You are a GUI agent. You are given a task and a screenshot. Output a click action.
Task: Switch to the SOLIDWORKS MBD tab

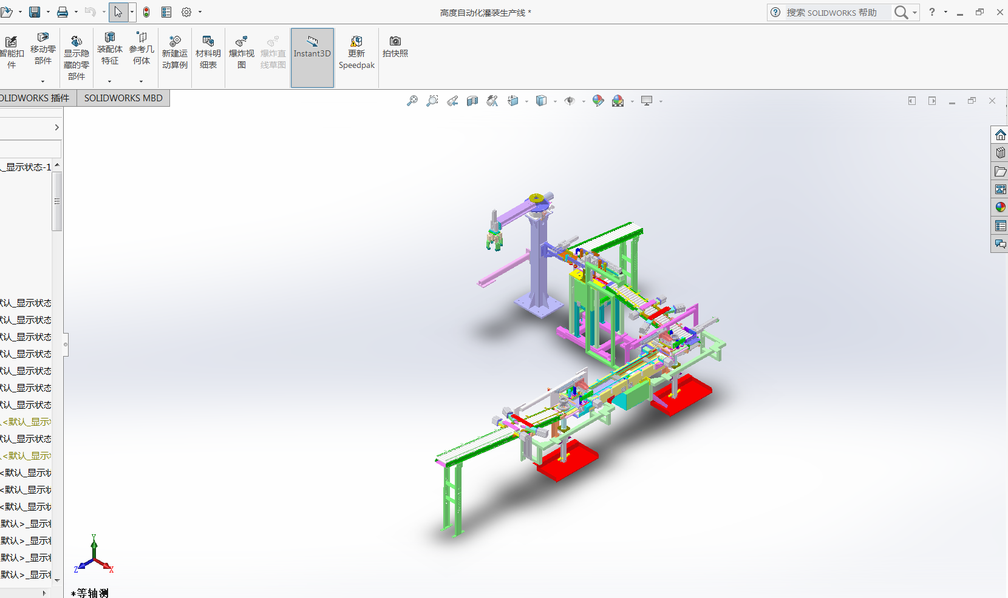[123, 98]
